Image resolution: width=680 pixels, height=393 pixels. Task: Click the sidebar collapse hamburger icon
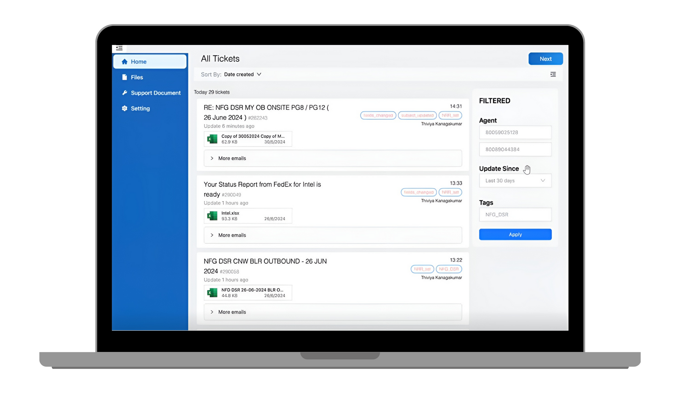119,48
